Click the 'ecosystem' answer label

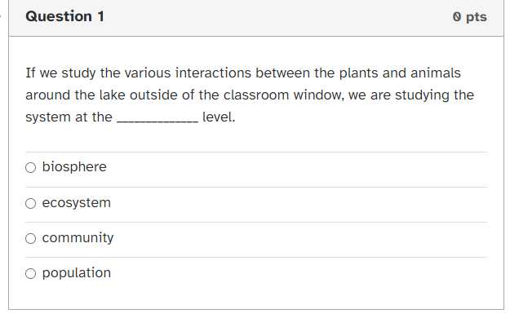click(x=76, y=202)
